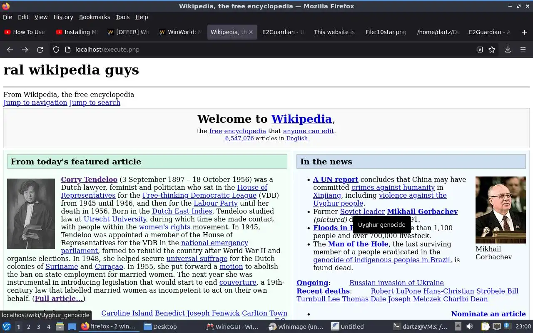Open the 'anyone can edit' link

click(x=309, y=131)
